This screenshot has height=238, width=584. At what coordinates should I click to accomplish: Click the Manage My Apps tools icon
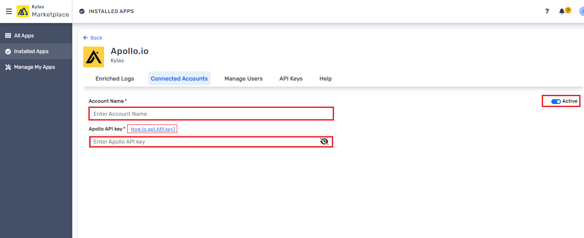[x=8, y=67]
